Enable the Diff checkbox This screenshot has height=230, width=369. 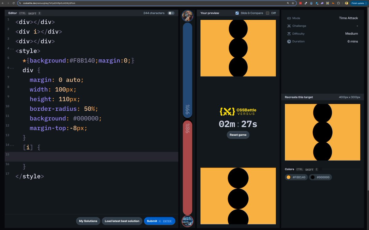coord(267,13)
